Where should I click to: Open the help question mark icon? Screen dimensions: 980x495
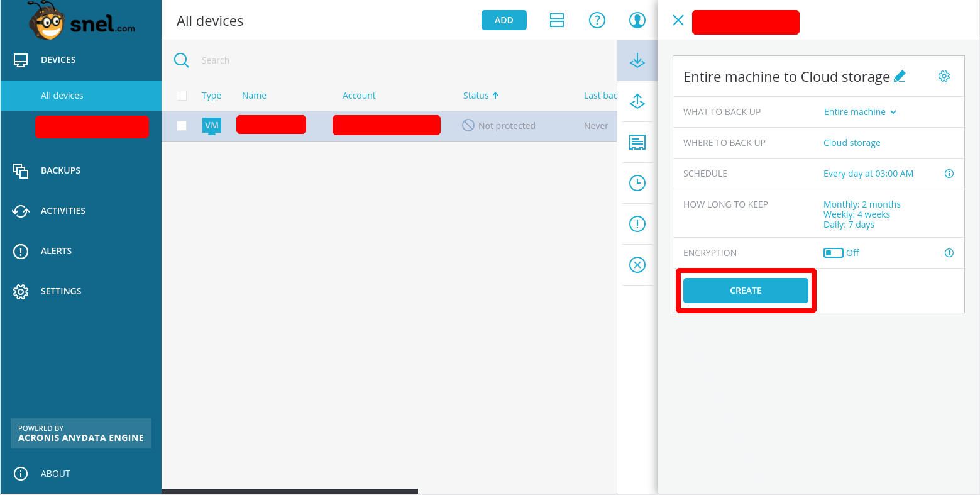pyautogui.click(x=597, y=20)
